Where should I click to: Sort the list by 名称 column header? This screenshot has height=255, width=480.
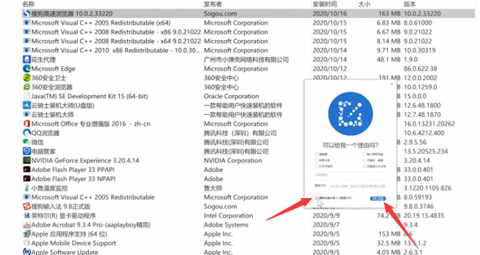pos(28,4)
